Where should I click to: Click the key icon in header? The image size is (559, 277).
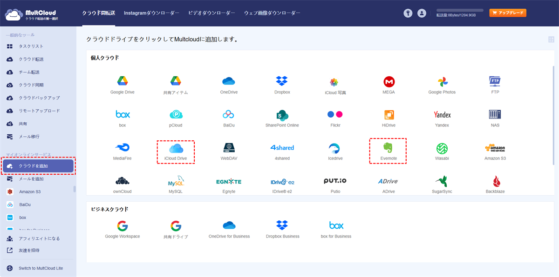[408, 13]
